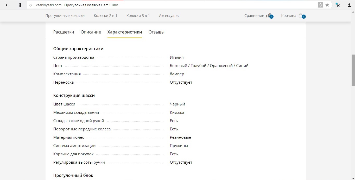Viewport: 355px width, 180px height.
Task: Open the Коляски 2 в 1 category
Action: 105,16
